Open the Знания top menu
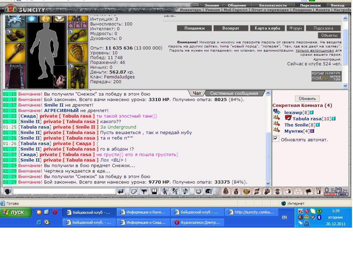This screenshot has height=264, width=353. pyautogui.click(x=211, y=5)
